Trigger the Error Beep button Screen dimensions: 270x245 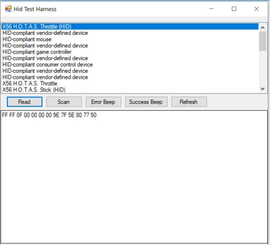pyautogui.click(x=103, y=102)
